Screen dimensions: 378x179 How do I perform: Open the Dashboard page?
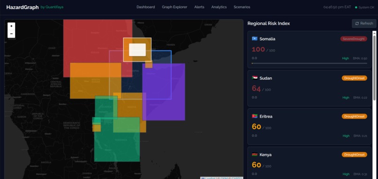pos(145,7)
